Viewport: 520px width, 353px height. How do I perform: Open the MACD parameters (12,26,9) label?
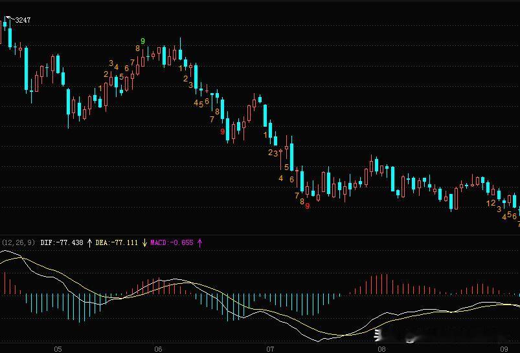[x=18, y=242]
